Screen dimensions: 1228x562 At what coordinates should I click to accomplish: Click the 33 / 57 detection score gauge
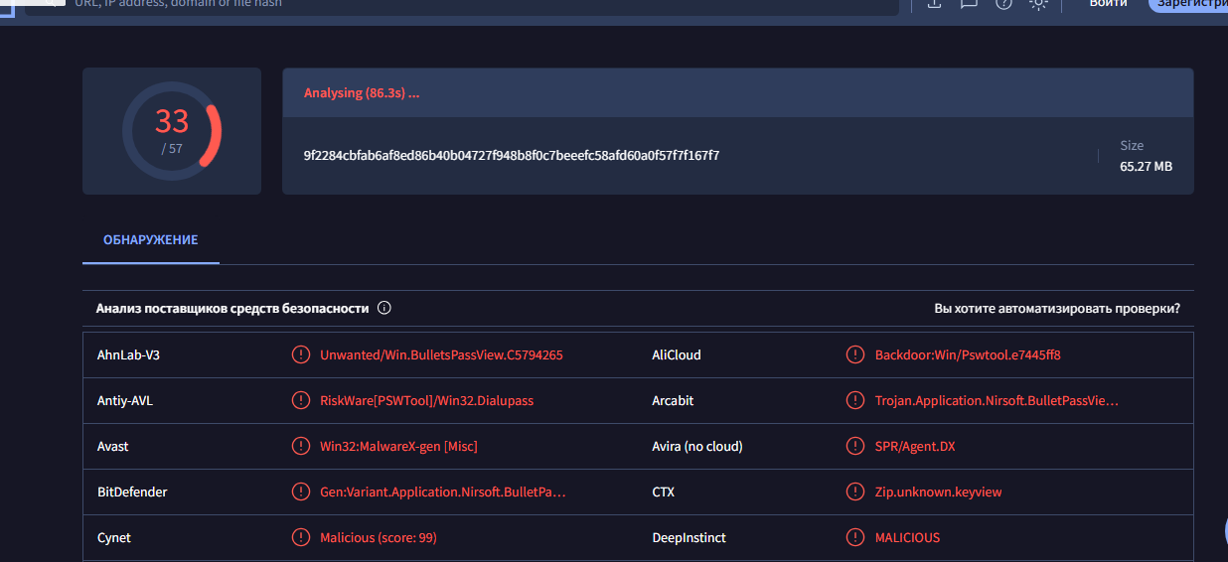click(x=172, y=131)
